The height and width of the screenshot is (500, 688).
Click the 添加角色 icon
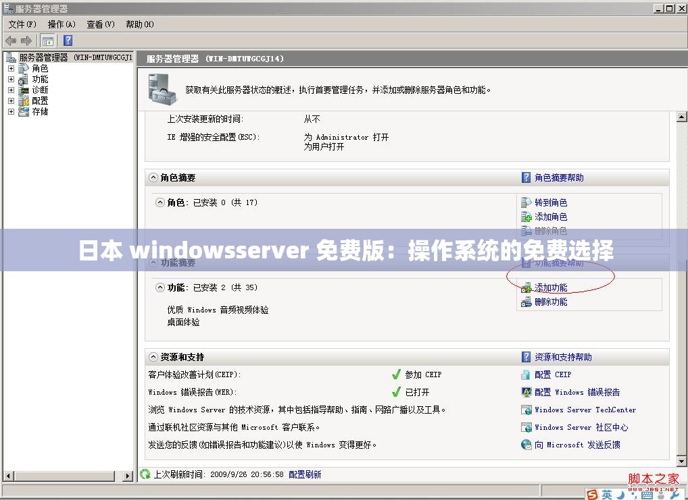pyautogui.click(x=526, y=217)
